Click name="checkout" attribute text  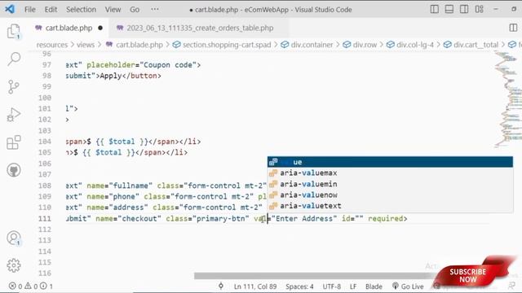pyautogui.click(x=129, y=219)
